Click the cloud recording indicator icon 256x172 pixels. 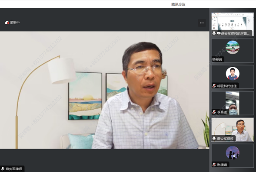(x=7, y=23)
